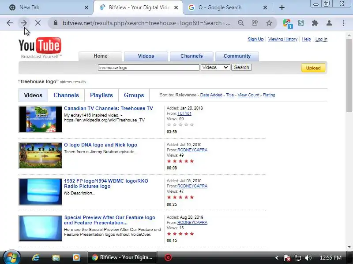Show hidden tray icons arrow
Screen dimensions: 353x264
coord(277,258)
